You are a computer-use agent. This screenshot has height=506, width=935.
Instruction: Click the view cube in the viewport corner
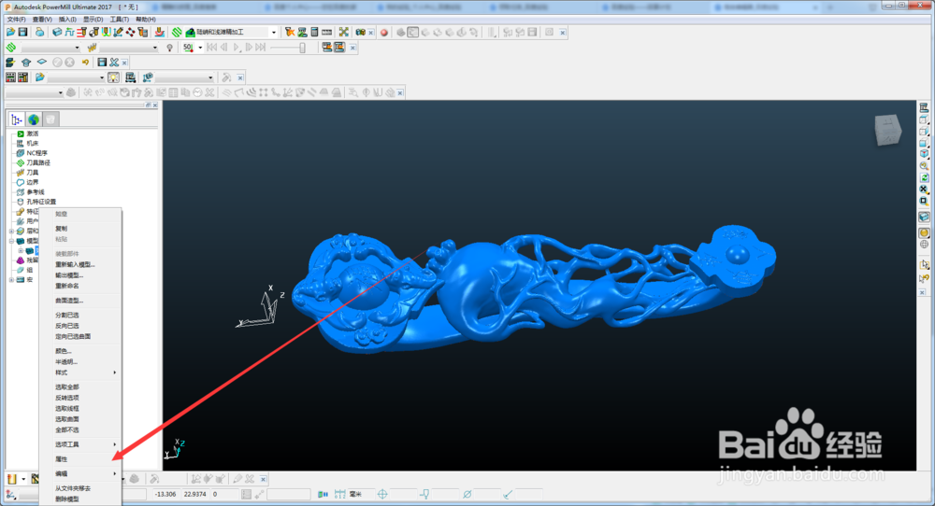(887, 130)
